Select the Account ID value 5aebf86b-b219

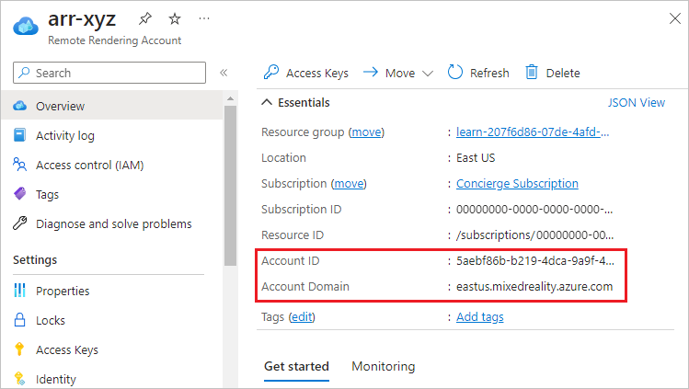click(x=535, y=261)
